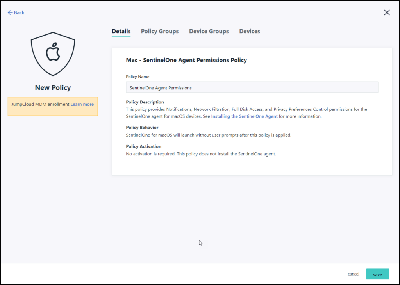Close the New Policy panel with the X
This screenshot has height=285, width=400.
387,12
